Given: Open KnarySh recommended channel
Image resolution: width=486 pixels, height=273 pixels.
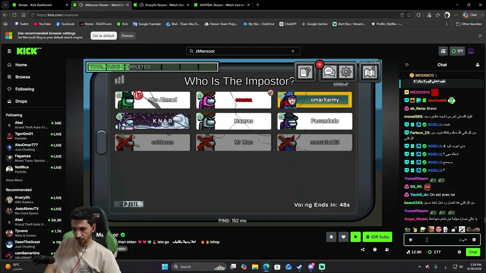Looking at the screenshot, I should coord(33,200).
